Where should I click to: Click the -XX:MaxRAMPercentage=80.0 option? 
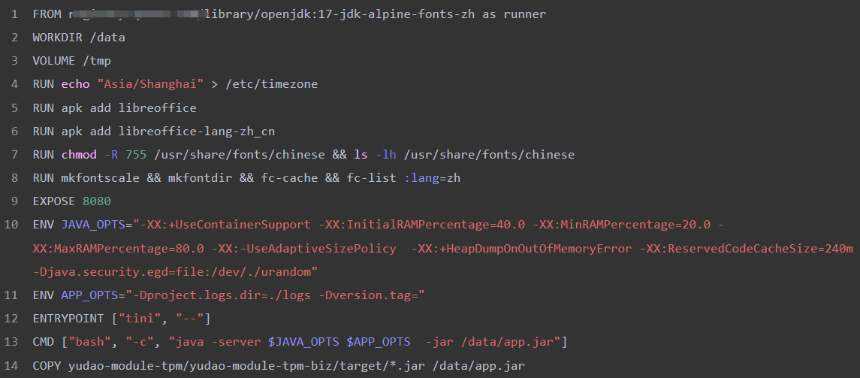[118, 248]
